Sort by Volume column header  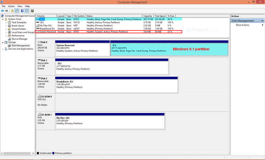click(46, 16)
